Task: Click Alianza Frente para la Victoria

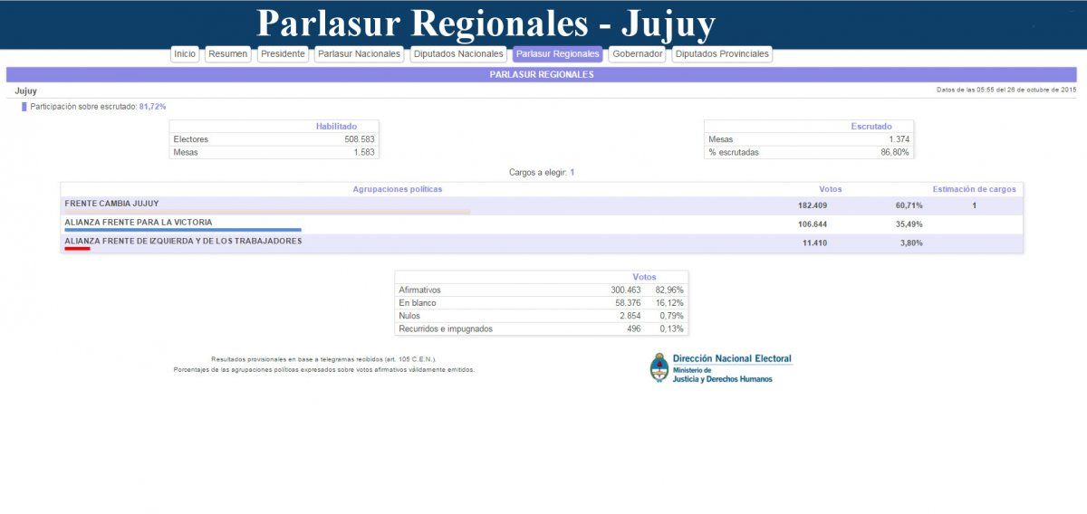Action: pyautogui.click(x=139, y=222)
